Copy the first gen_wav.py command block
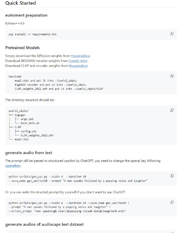 (x=172, y=176)
